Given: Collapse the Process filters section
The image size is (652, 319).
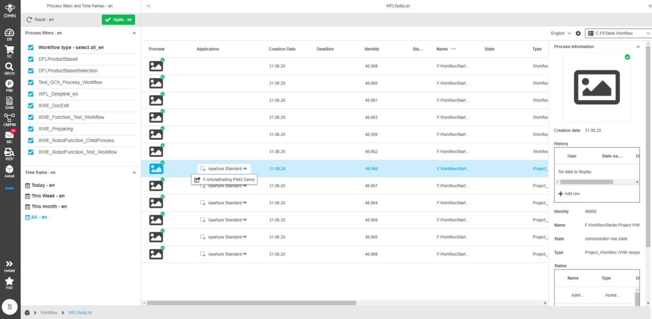Looking at the screenshot, I should (134, 33).
